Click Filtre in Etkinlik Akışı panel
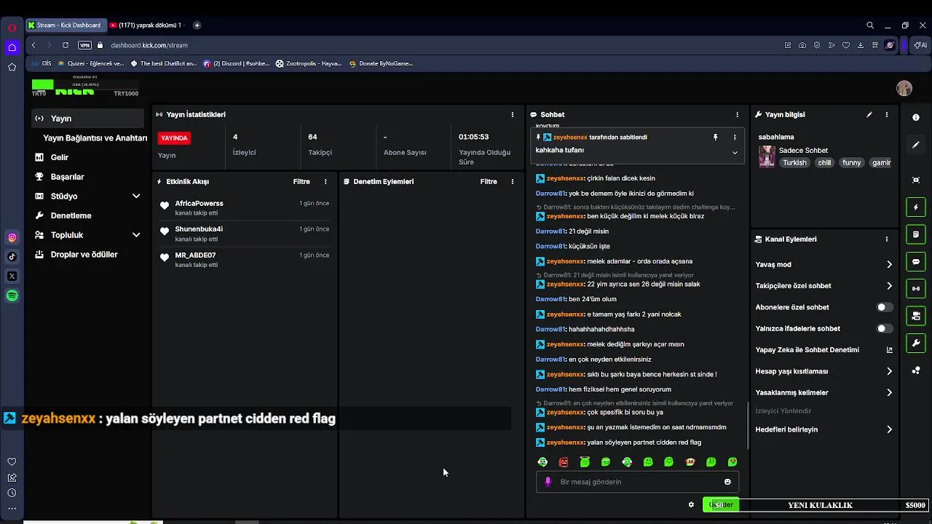Viewport: 932px width, 524px height. (301, 182)
